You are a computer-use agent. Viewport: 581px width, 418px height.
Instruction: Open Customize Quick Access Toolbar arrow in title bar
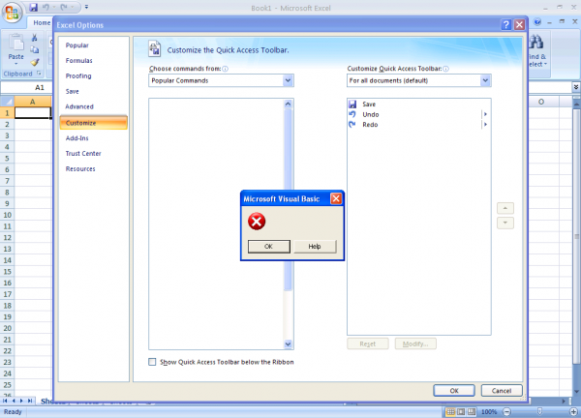pos(86,7)
